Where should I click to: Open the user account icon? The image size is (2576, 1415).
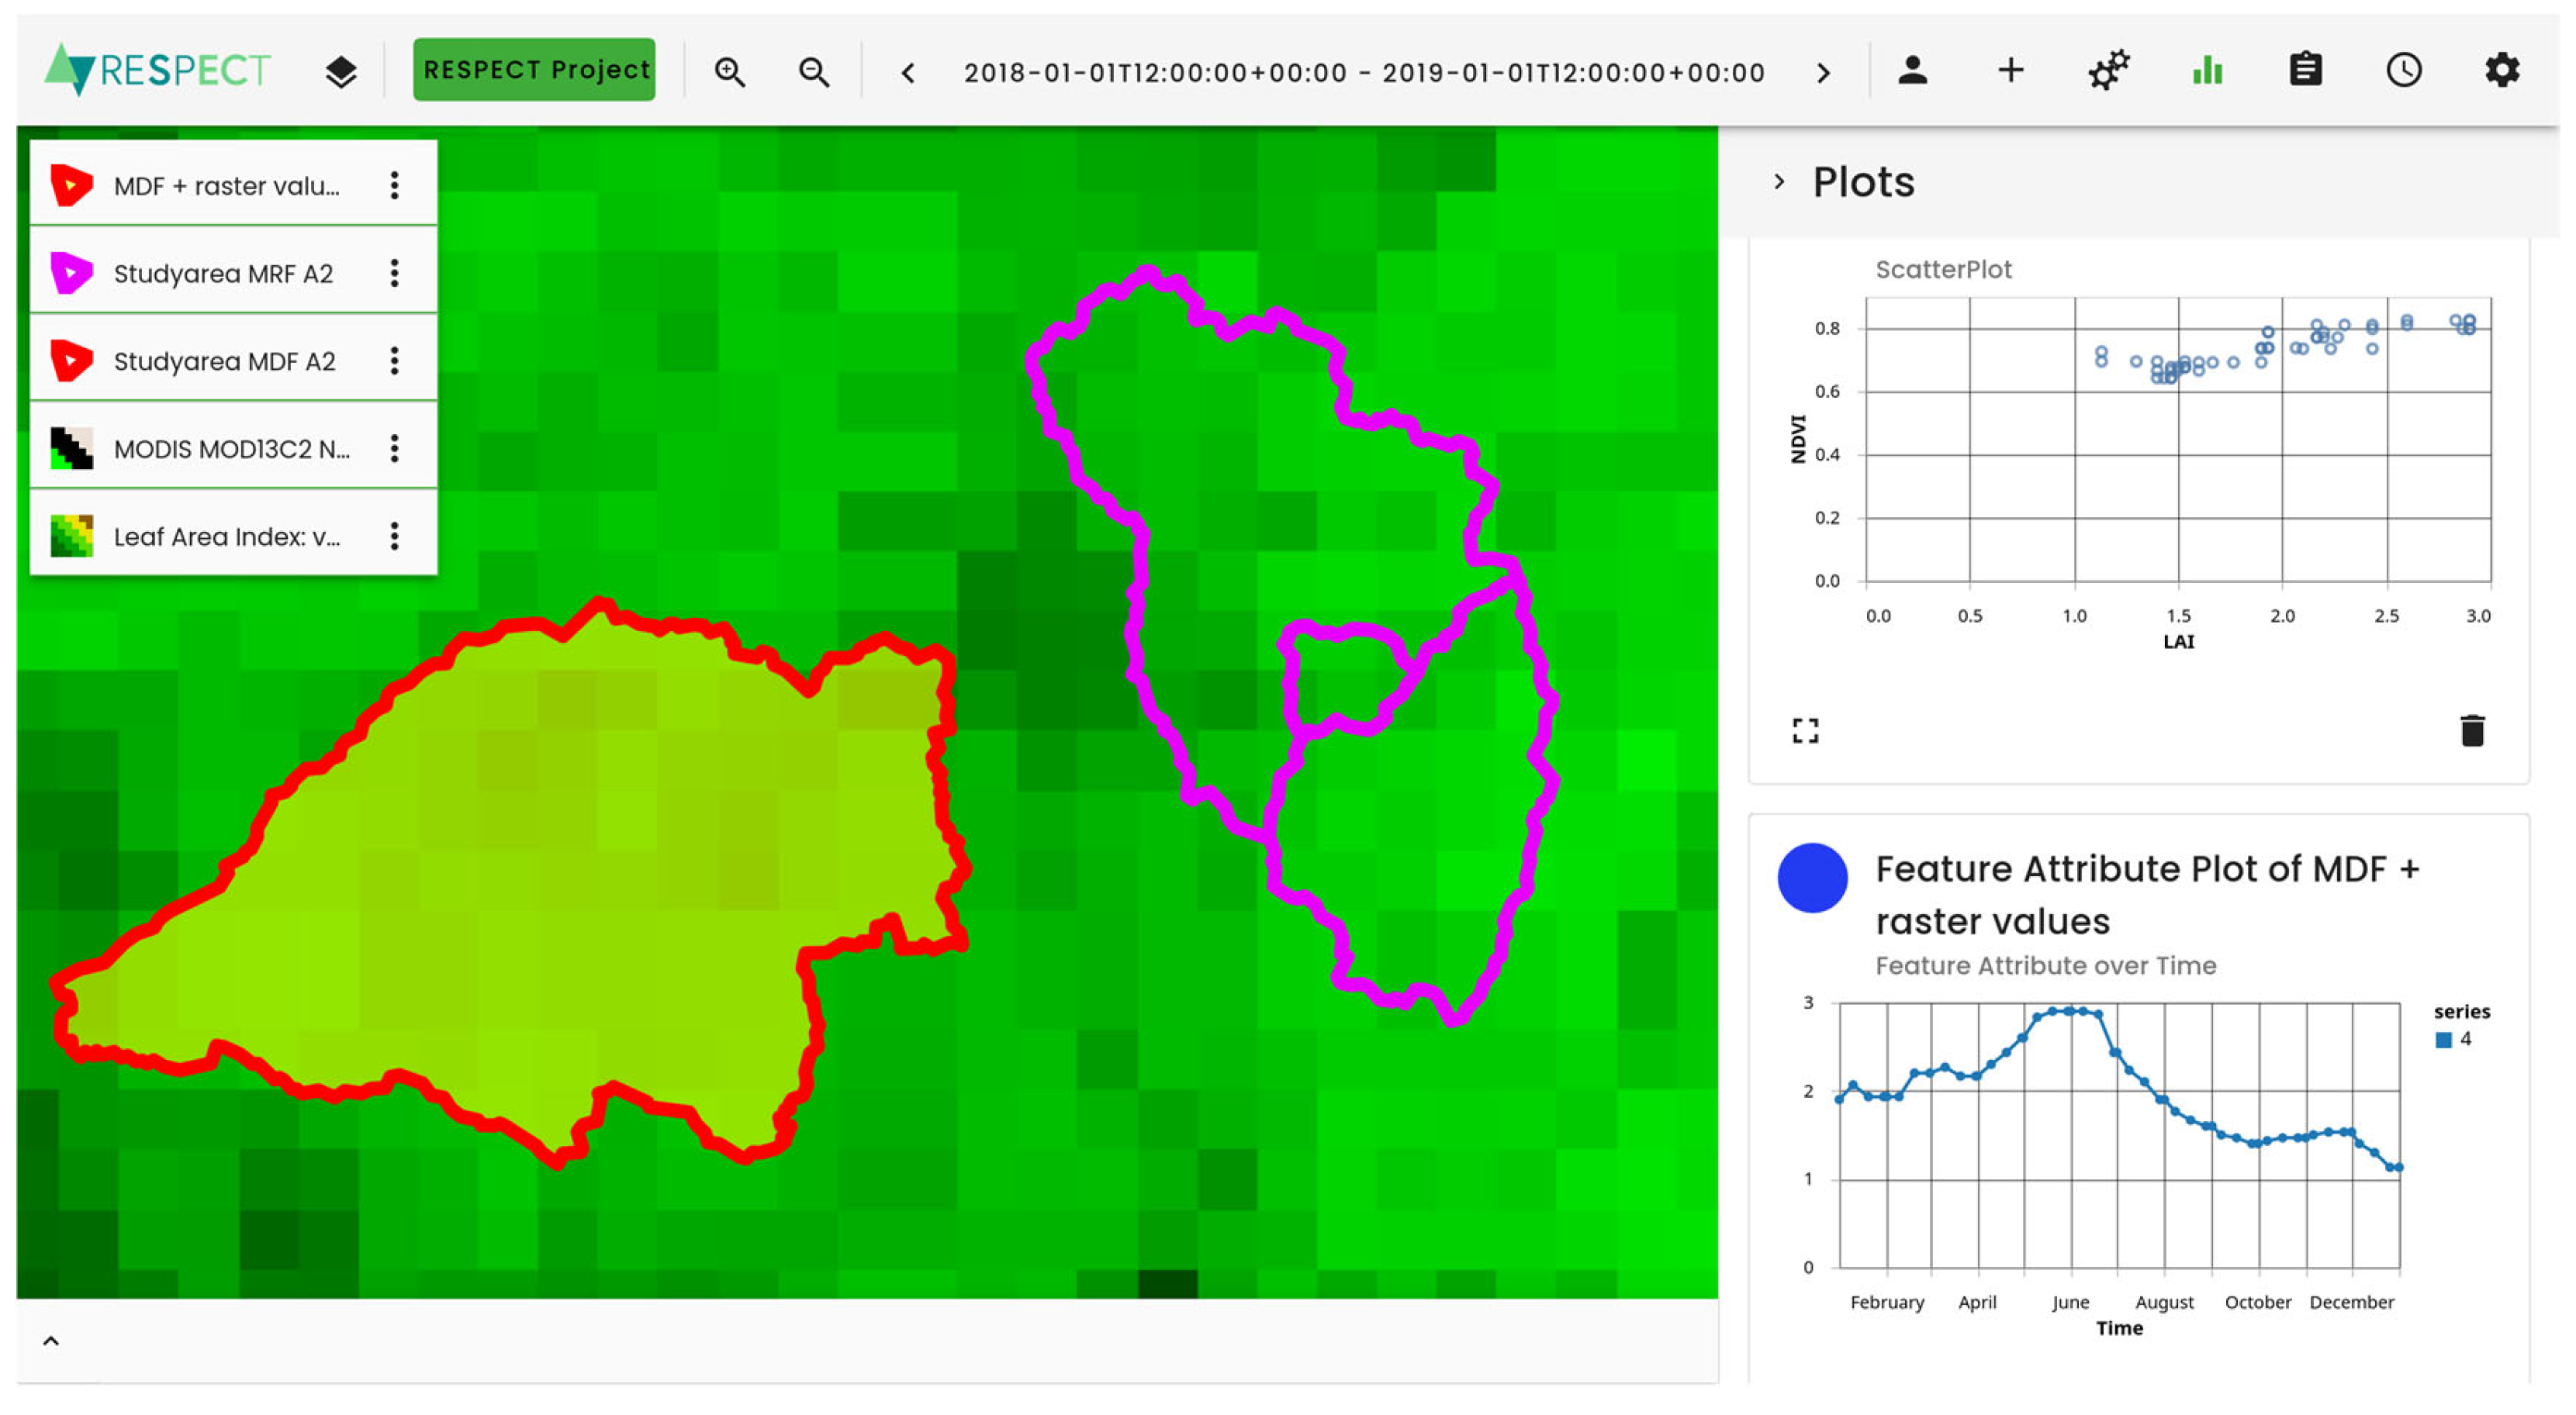click(1913, 70)
